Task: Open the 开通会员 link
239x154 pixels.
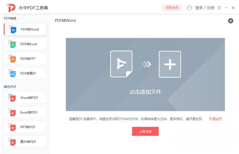Action: pyautogui.click(x=215, y=119)
